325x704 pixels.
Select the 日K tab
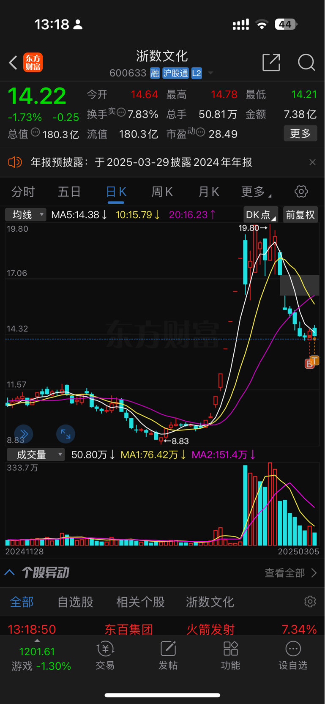[116, 192]
